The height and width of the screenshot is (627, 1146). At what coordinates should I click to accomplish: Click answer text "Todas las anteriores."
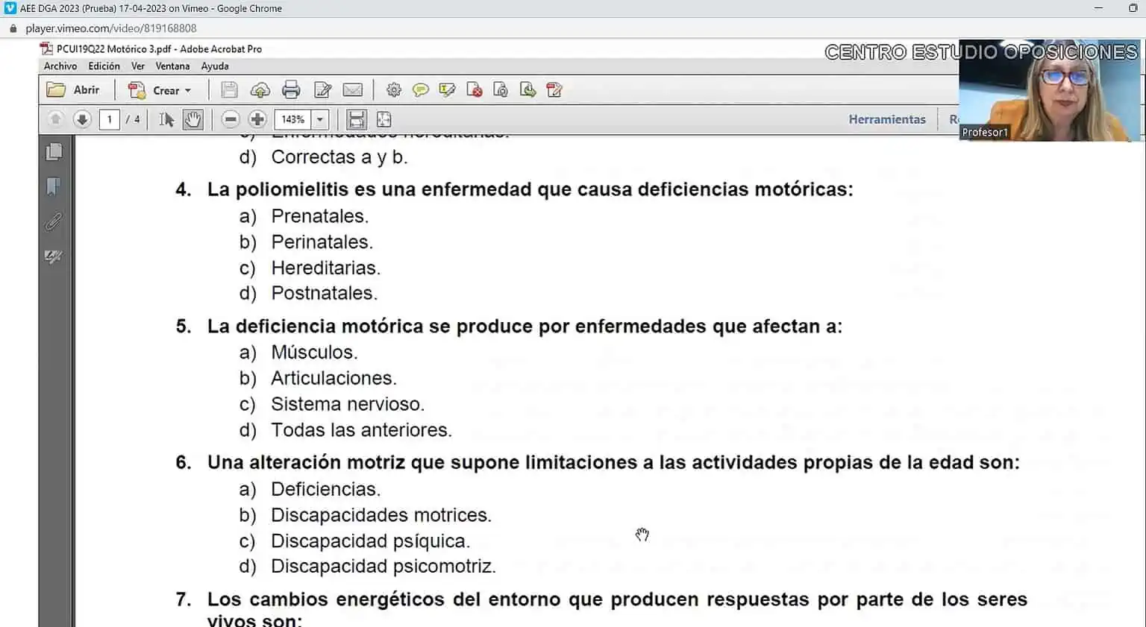coord(361,430)
